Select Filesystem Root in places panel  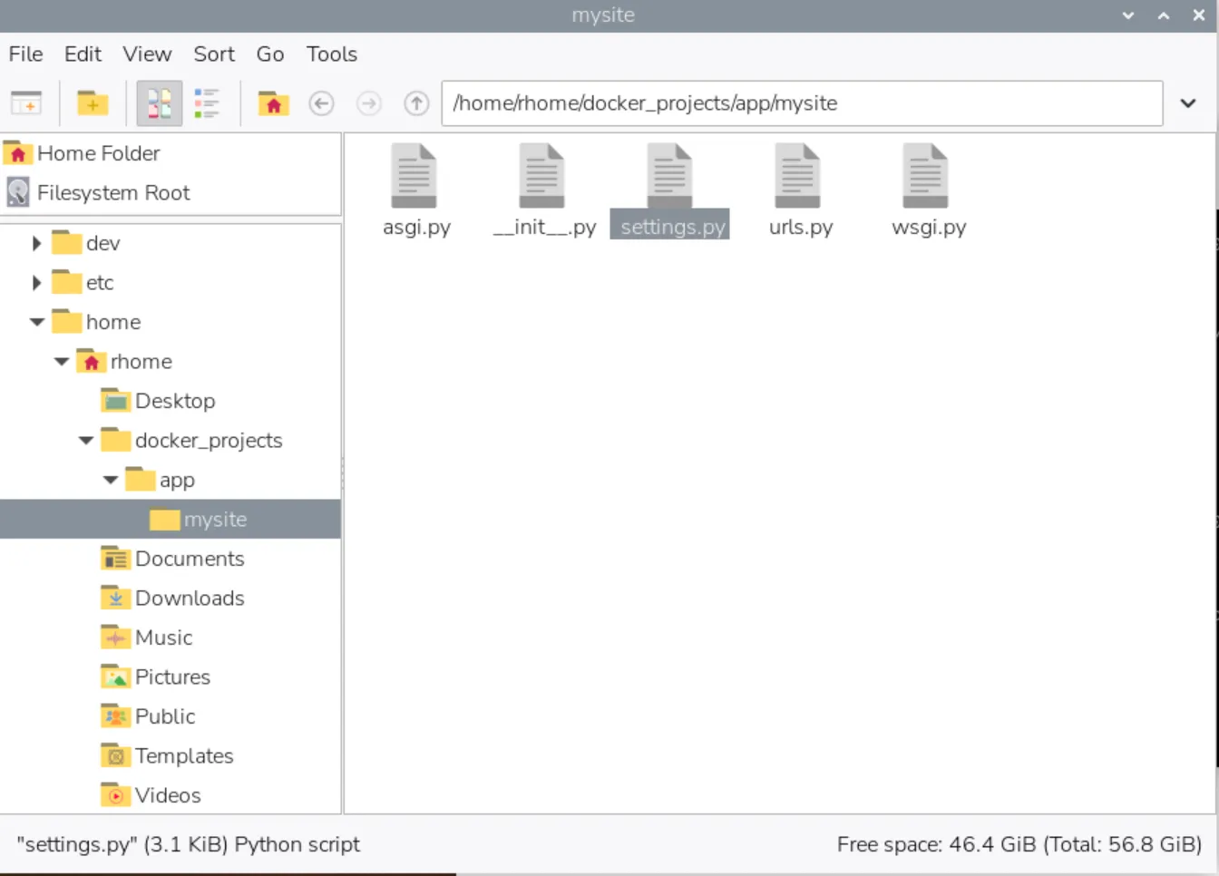pos(171,192)
